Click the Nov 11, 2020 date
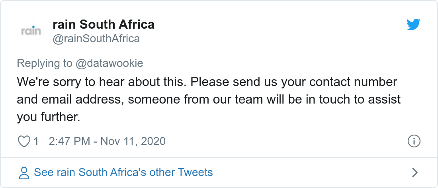438x188 pixels. (x=133, y=141)
